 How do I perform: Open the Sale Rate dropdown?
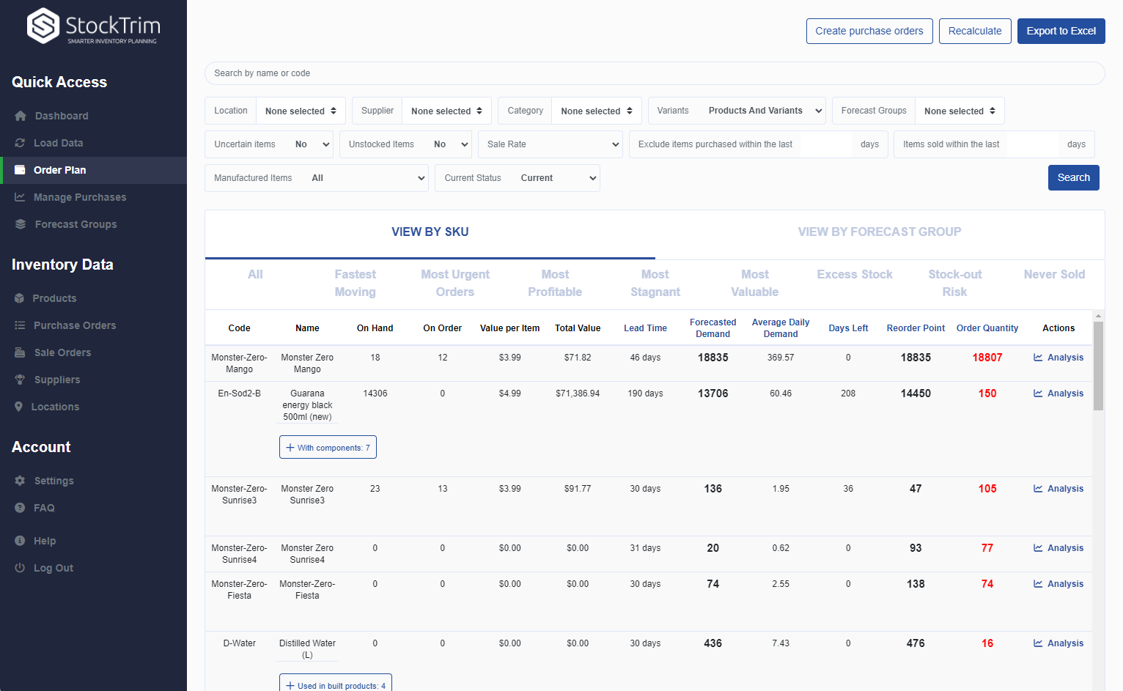551,144
